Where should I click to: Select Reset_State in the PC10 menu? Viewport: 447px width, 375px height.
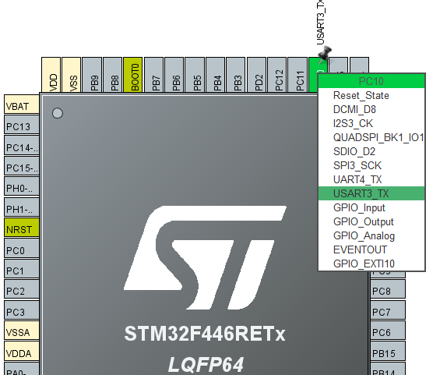pos(371,95)
